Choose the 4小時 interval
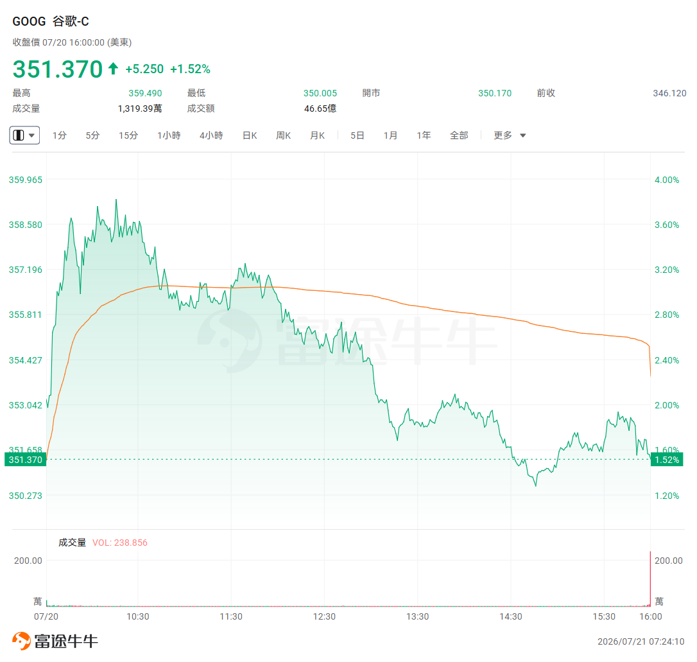This screenshot has width=697, height=662. (x=211, y=135)
